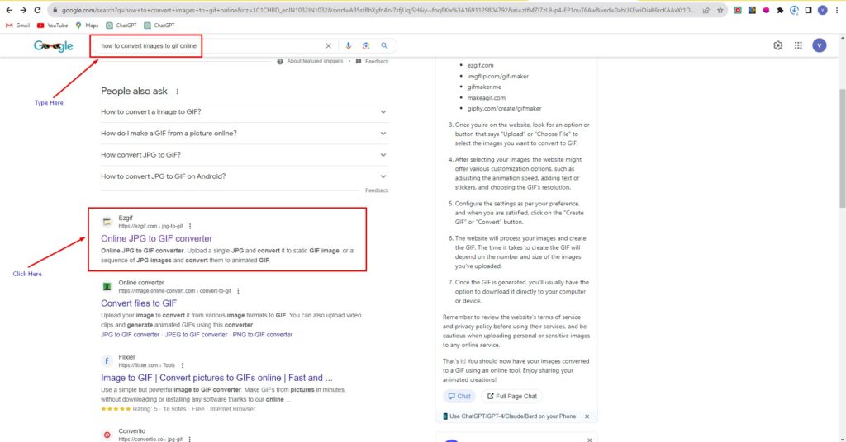The image size is (846, 442).
Task: Click inside the Google search input field
Action: pyautogui.click(x=207, y=46)
